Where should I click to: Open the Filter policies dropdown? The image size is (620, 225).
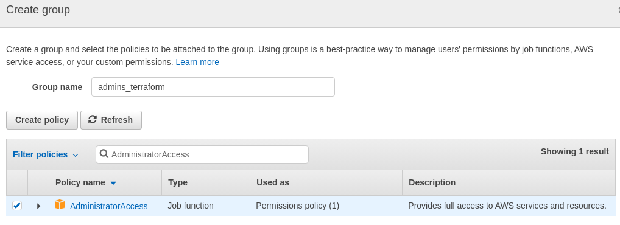46,154
